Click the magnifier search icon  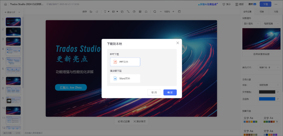[155, 12]
